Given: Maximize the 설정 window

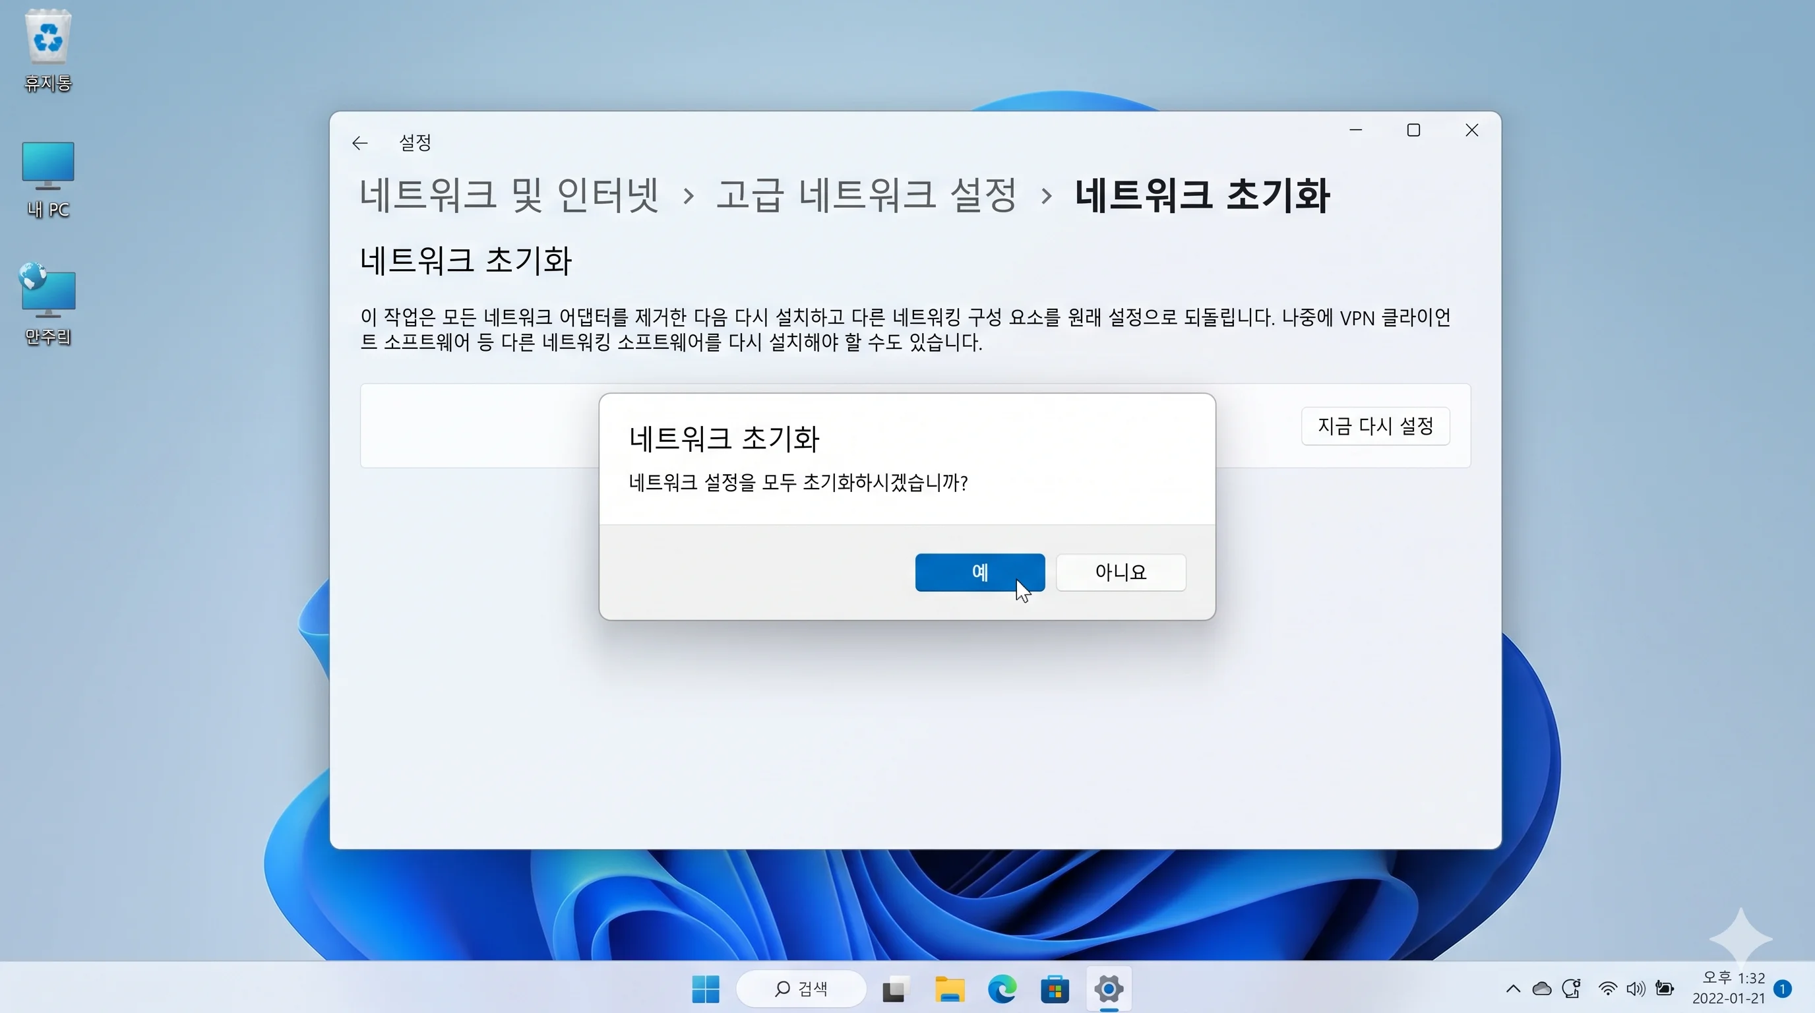Looking at the screenshot, I should 1413,131.
